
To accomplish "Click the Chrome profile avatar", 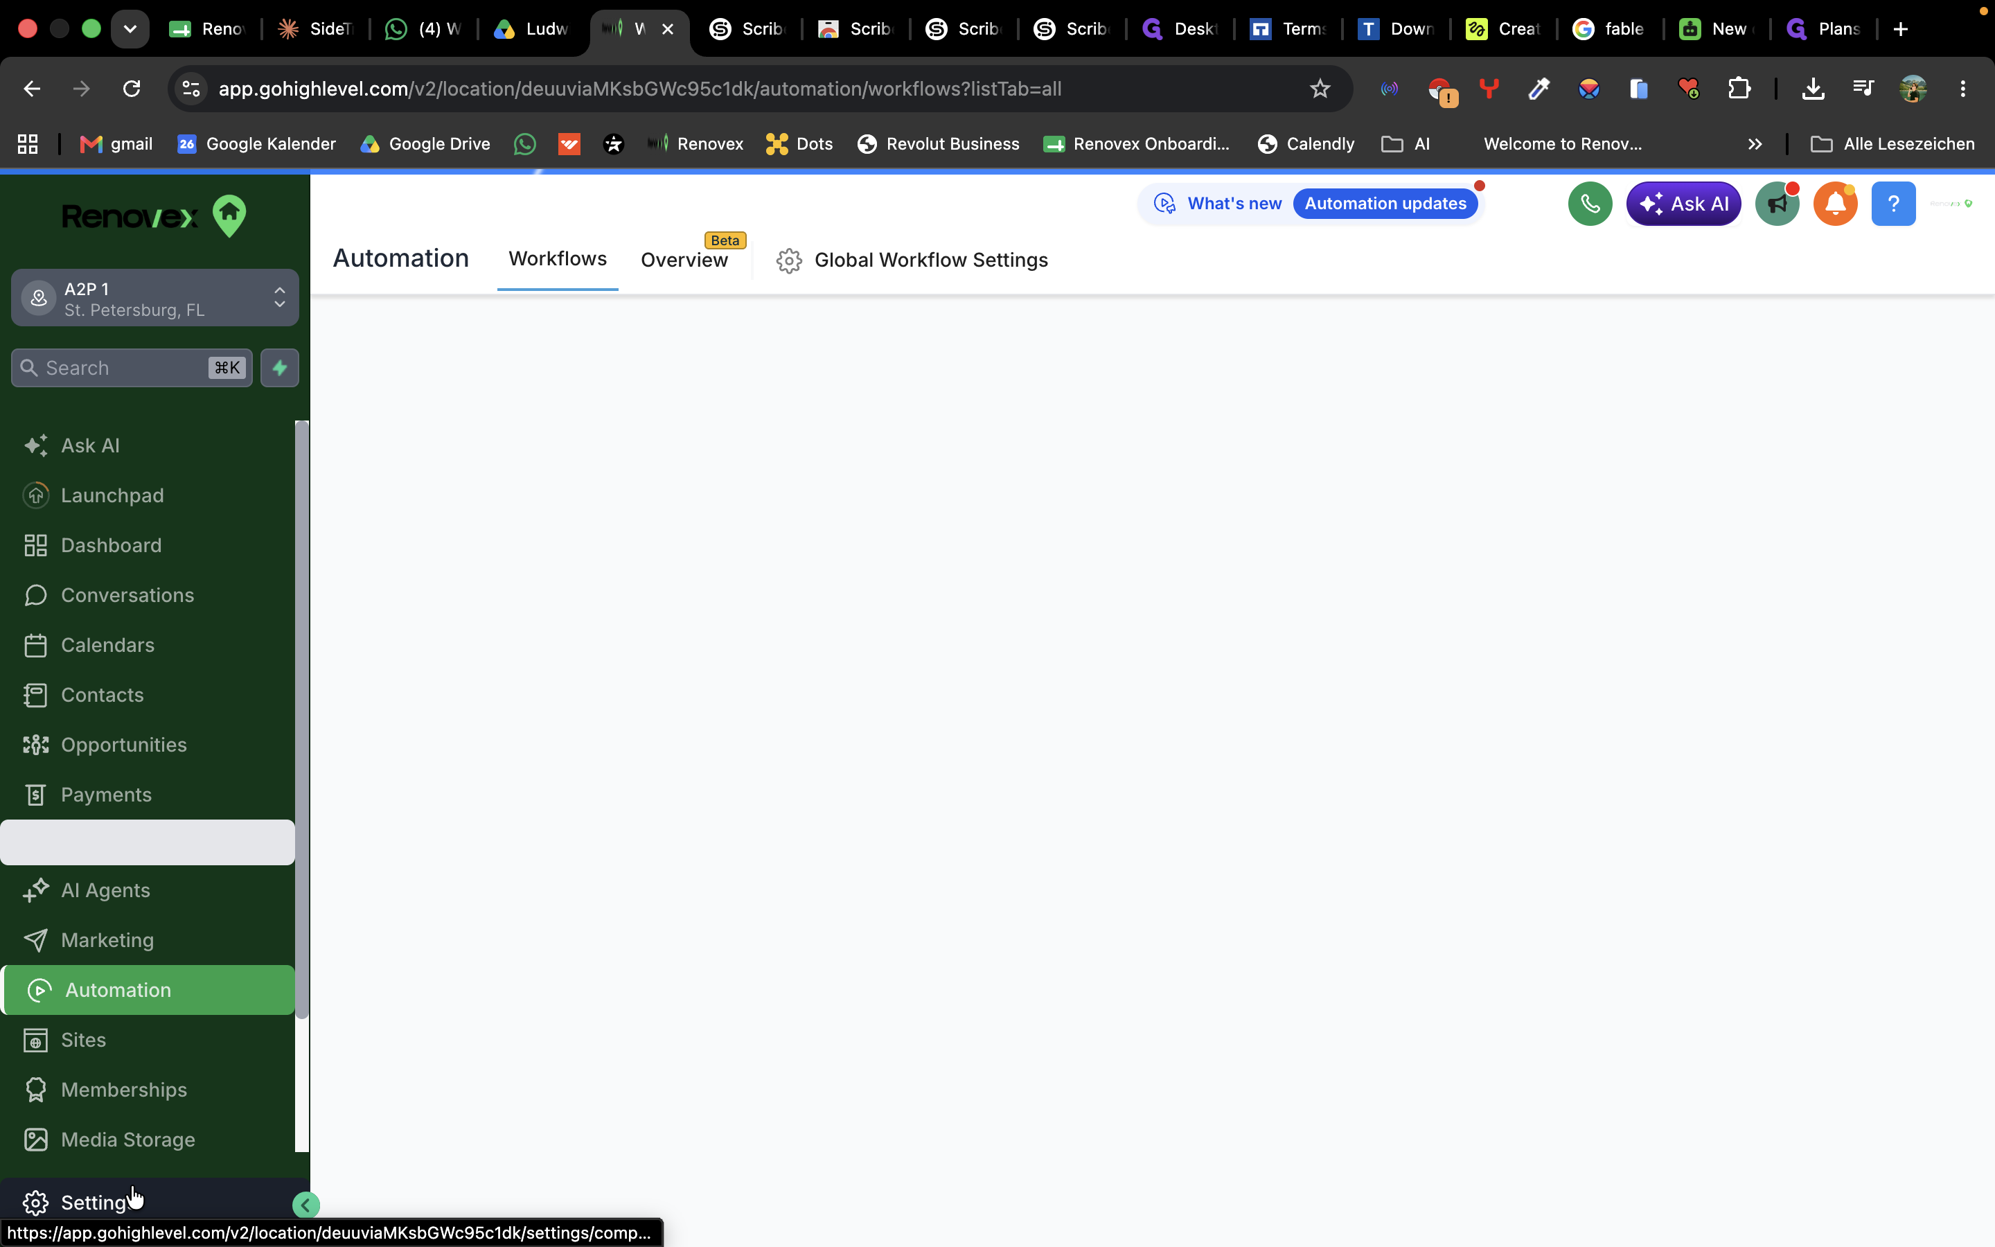I will pyautogui.click(x=1913, y=88).
